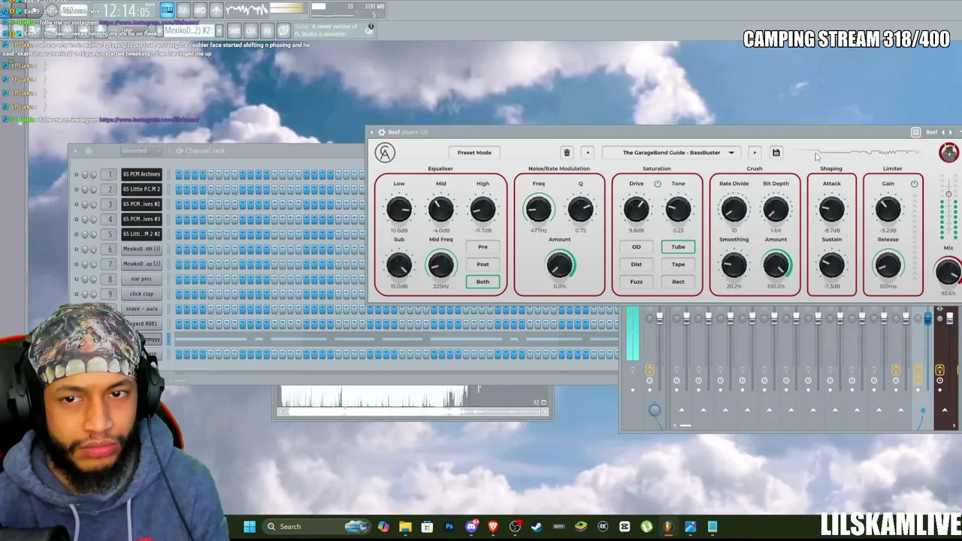Open the Beef plugin gear options

coord(381,132)
